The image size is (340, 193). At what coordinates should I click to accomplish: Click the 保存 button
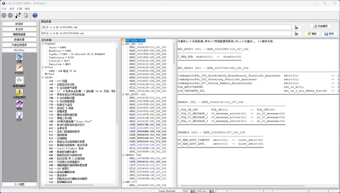tap(329, 33)
